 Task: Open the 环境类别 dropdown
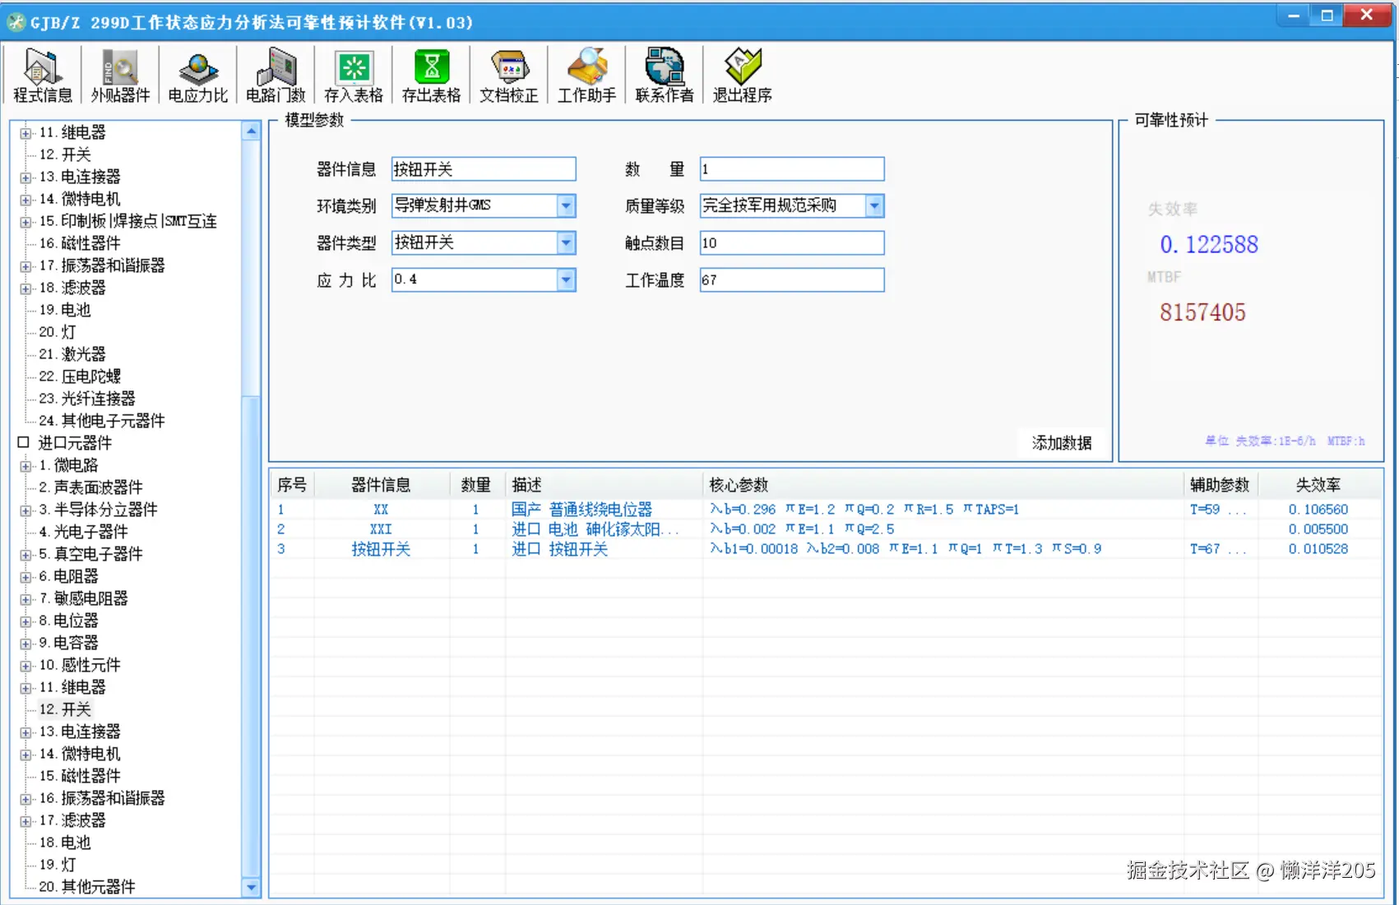click(x=565, y=205)
